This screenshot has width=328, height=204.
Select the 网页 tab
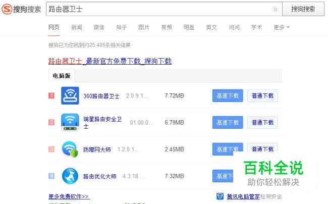pyautogui.click(x=54, y=27)
